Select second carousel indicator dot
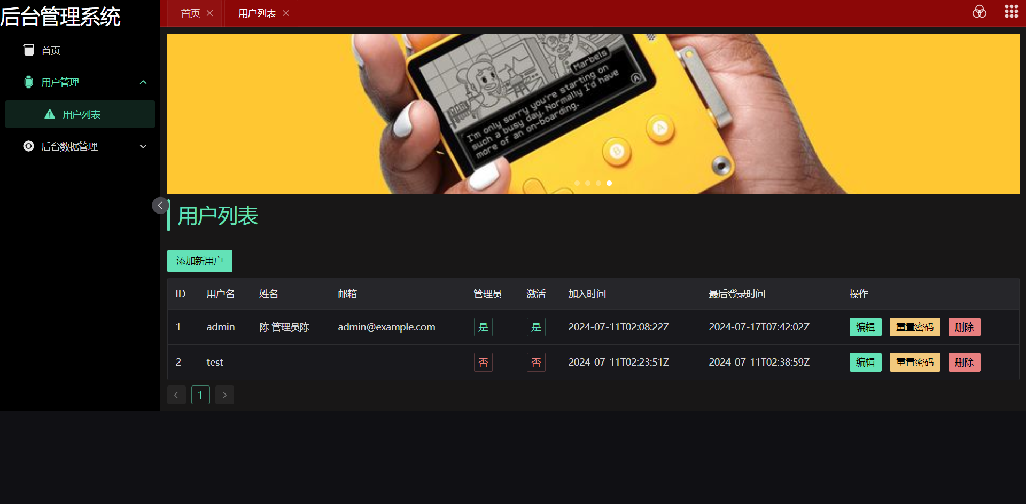 click(588, 183)
